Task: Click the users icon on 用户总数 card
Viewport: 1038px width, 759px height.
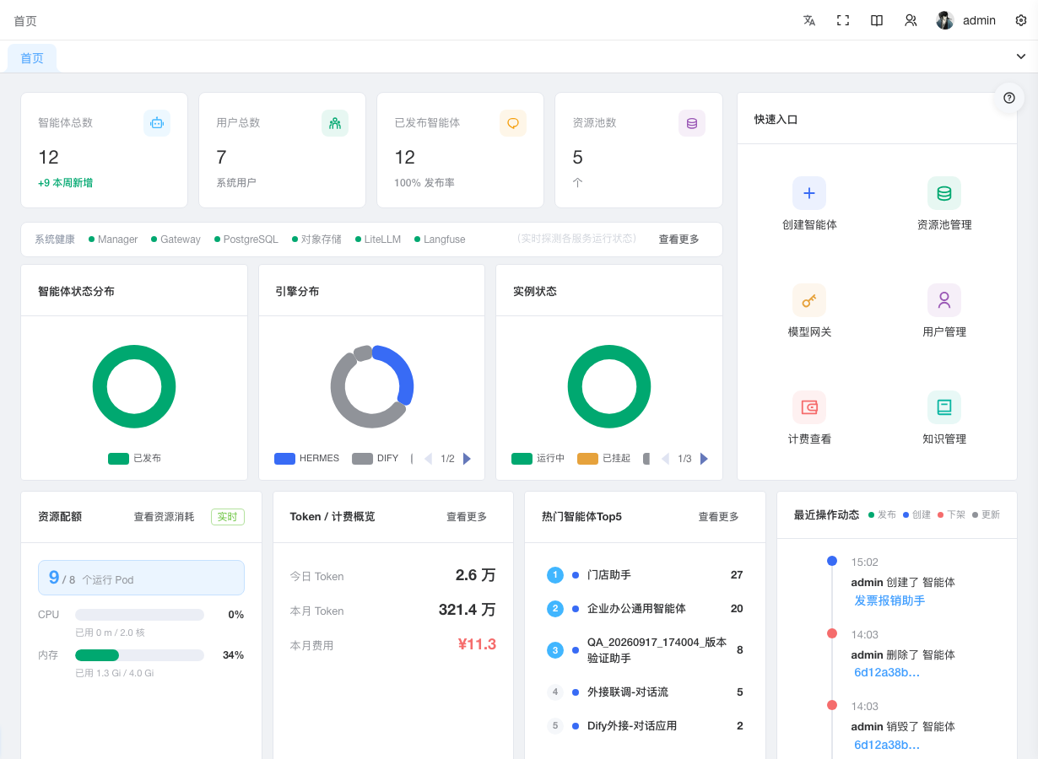Action: pos(335,123)
